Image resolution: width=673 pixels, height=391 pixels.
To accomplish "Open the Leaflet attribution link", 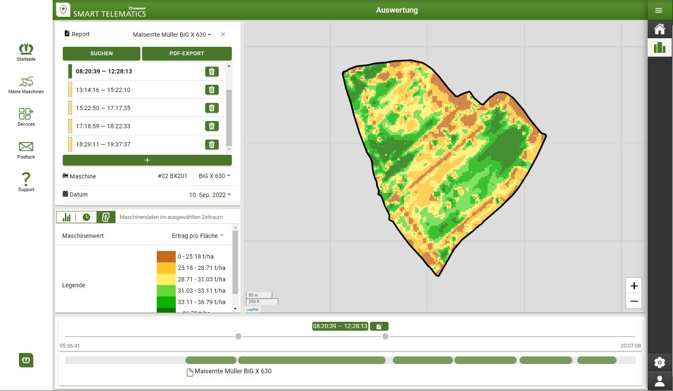I will (x=252, y=310).
